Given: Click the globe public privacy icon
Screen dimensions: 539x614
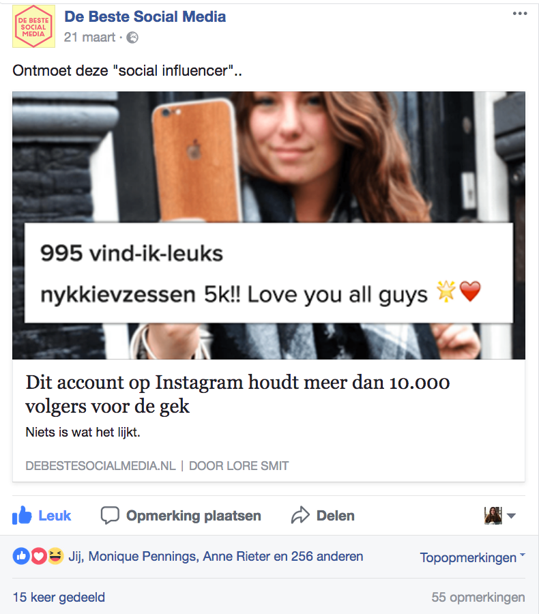Looking at the screenshot, I should (132, 38).
